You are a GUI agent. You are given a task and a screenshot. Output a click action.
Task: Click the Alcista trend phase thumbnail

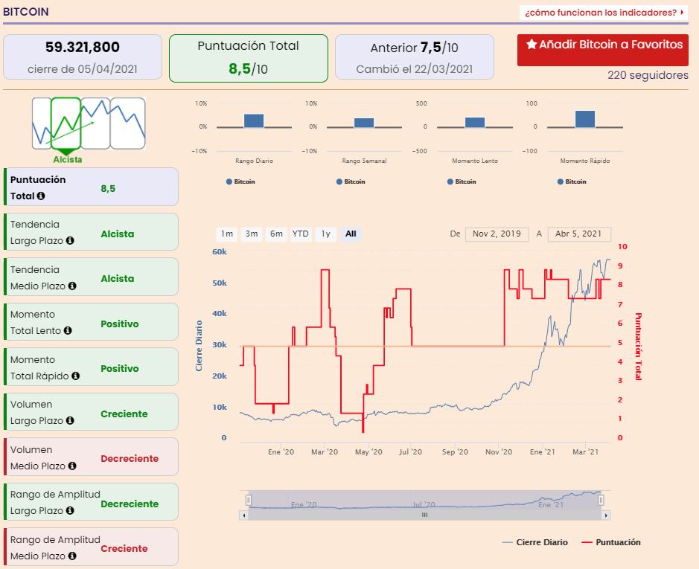66,123
